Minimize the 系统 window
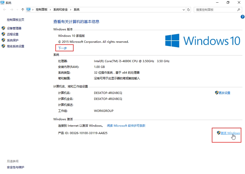The width and height of the screenshot is (245, 174). point(217,2)
